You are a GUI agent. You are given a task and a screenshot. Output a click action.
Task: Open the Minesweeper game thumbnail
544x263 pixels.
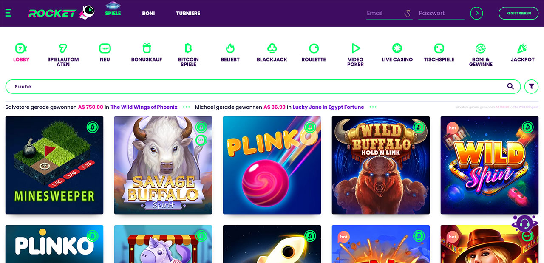pyautogui.click(x=54, y=165)
